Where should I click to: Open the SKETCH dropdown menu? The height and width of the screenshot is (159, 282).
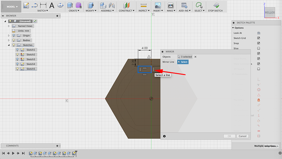click(43, 11)
